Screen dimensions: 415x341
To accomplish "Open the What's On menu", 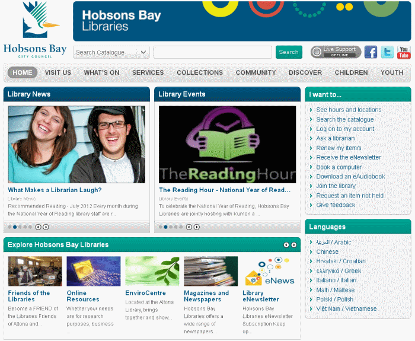I will pos(101,72).
